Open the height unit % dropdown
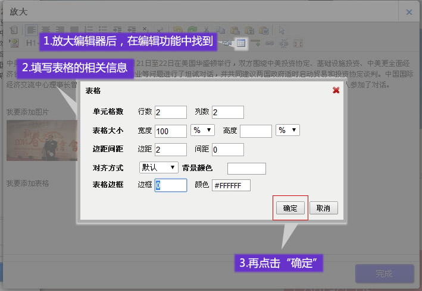422x291 pixels. pos(287,130)
